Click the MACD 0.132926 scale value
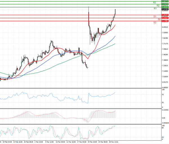169x144 pixels. click(x=165, y=110)
